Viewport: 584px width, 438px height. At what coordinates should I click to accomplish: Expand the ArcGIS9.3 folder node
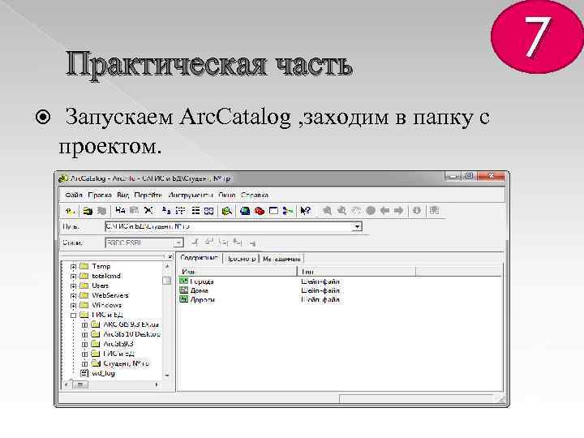84,344
